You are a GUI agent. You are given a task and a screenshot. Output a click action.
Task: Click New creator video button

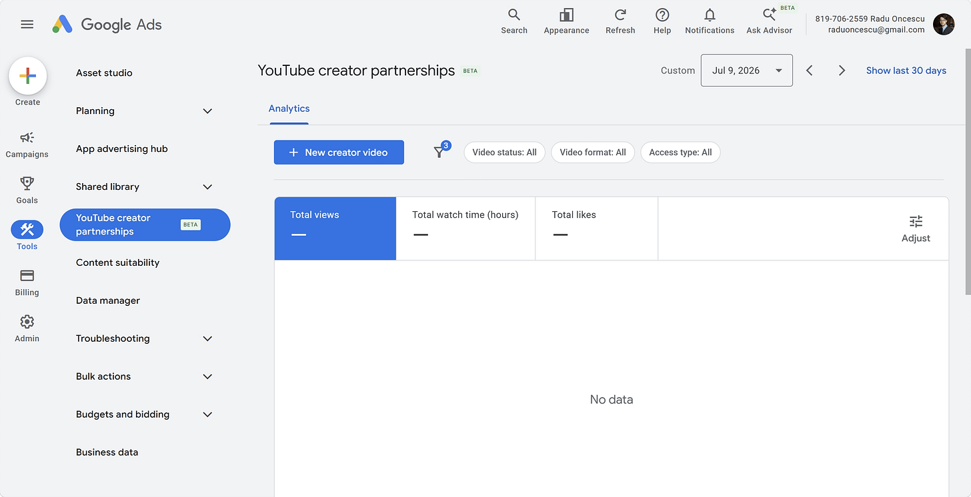click(x=339, y=153)
